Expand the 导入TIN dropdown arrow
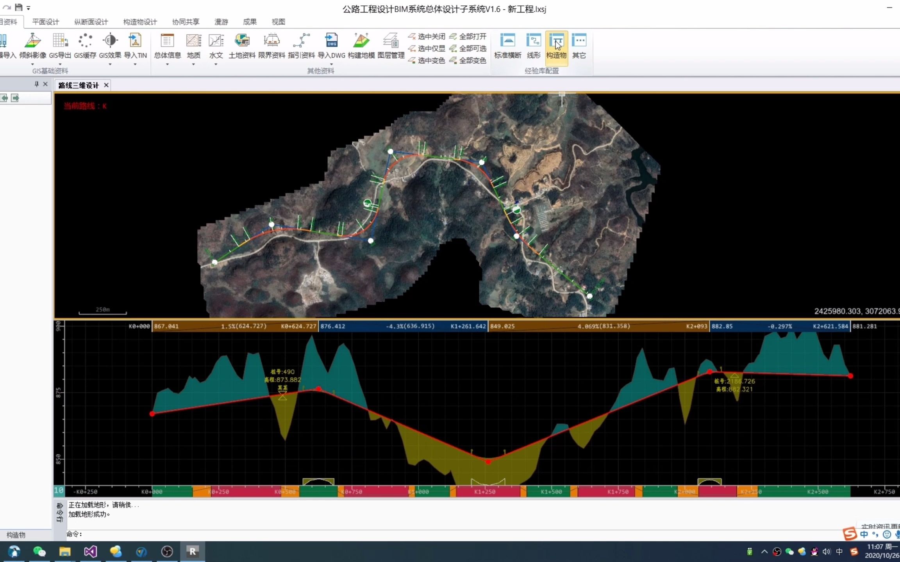 [135, 64]
